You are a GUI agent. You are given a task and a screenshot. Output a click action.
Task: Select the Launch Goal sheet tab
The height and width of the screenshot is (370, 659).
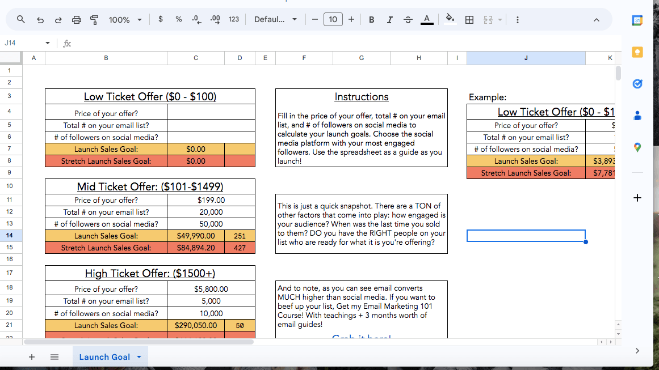tap(104, 357)
